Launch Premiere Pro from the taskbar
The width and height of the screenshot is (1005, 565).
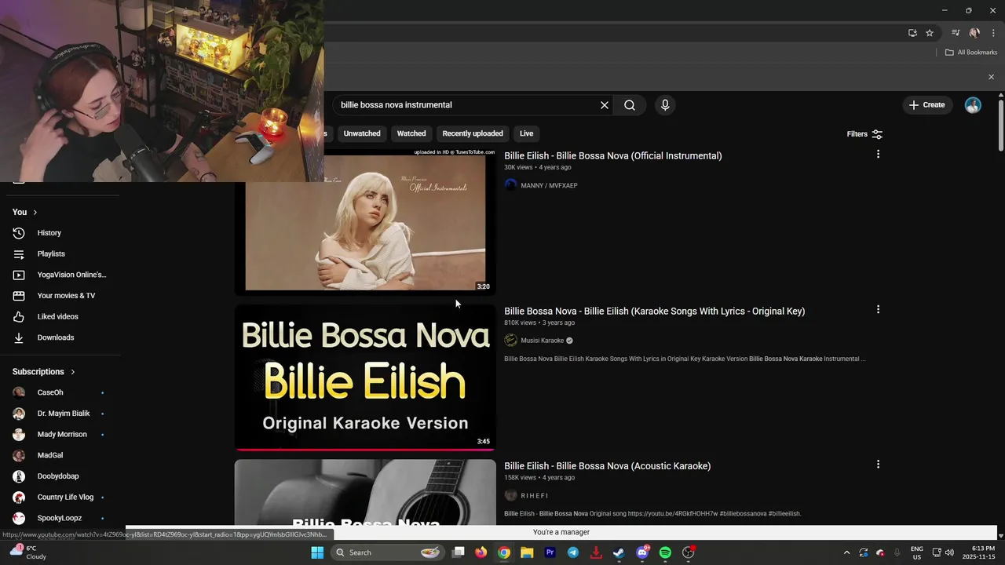[x=550, y=552]
